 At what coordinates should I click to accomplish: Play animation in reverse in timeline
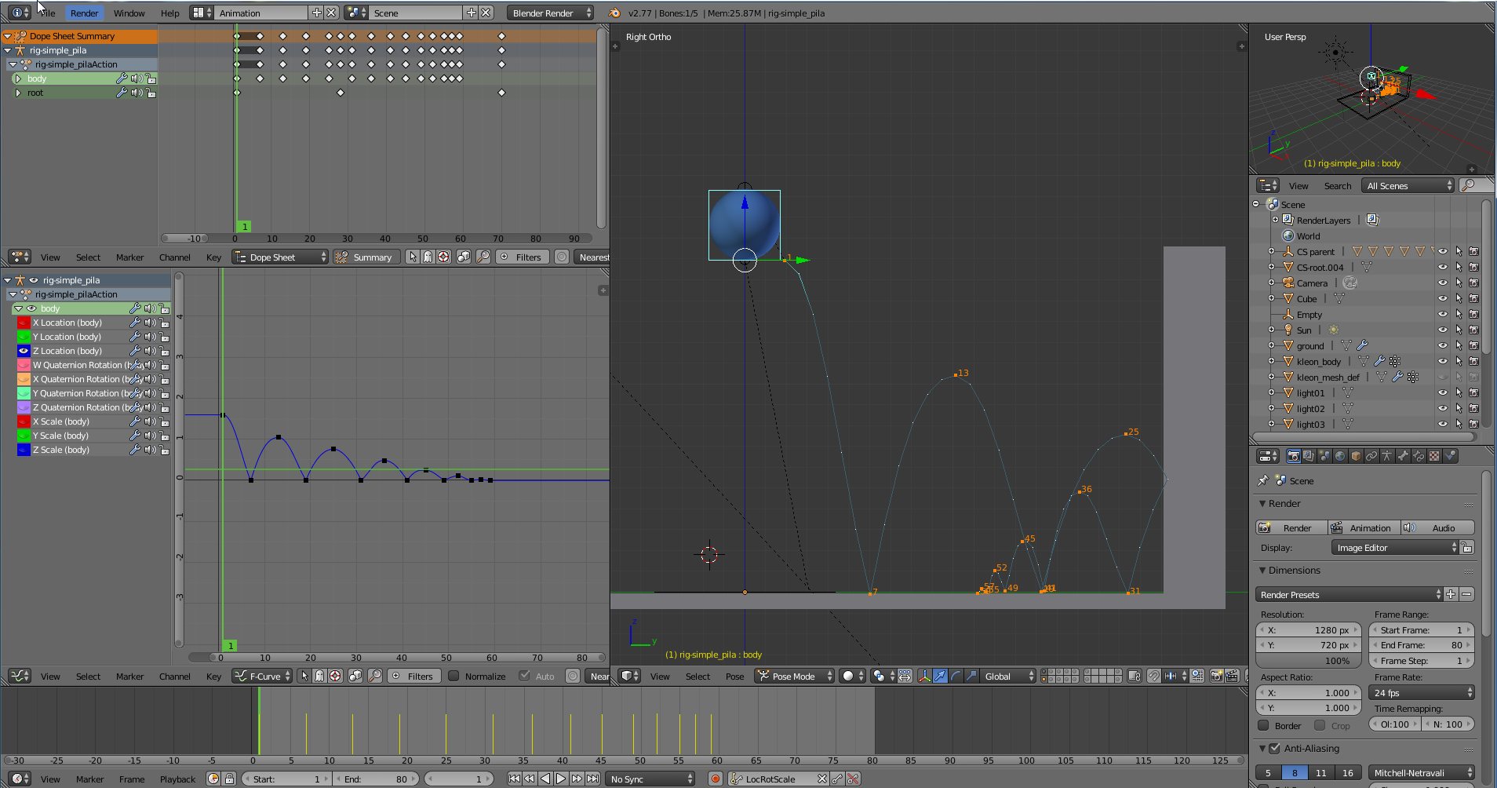pyautogui.click(x=545, y=779)
